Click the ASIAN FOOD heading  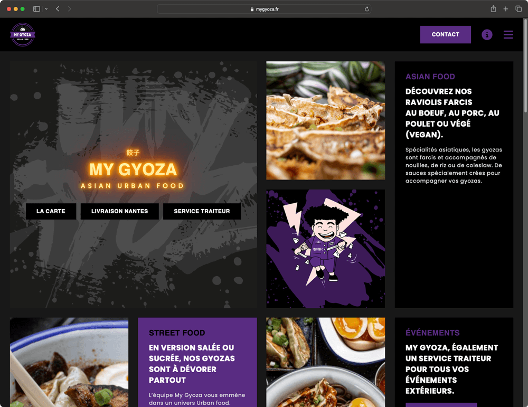tap(430, 77)
